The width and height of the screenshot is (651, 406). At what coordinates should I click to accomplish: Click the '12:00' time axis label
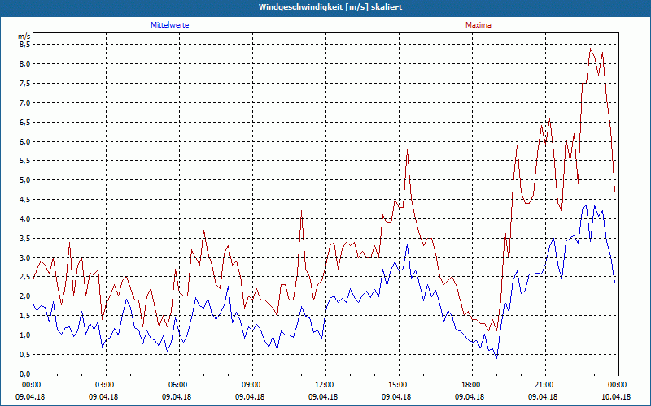(x=323, y=385)
